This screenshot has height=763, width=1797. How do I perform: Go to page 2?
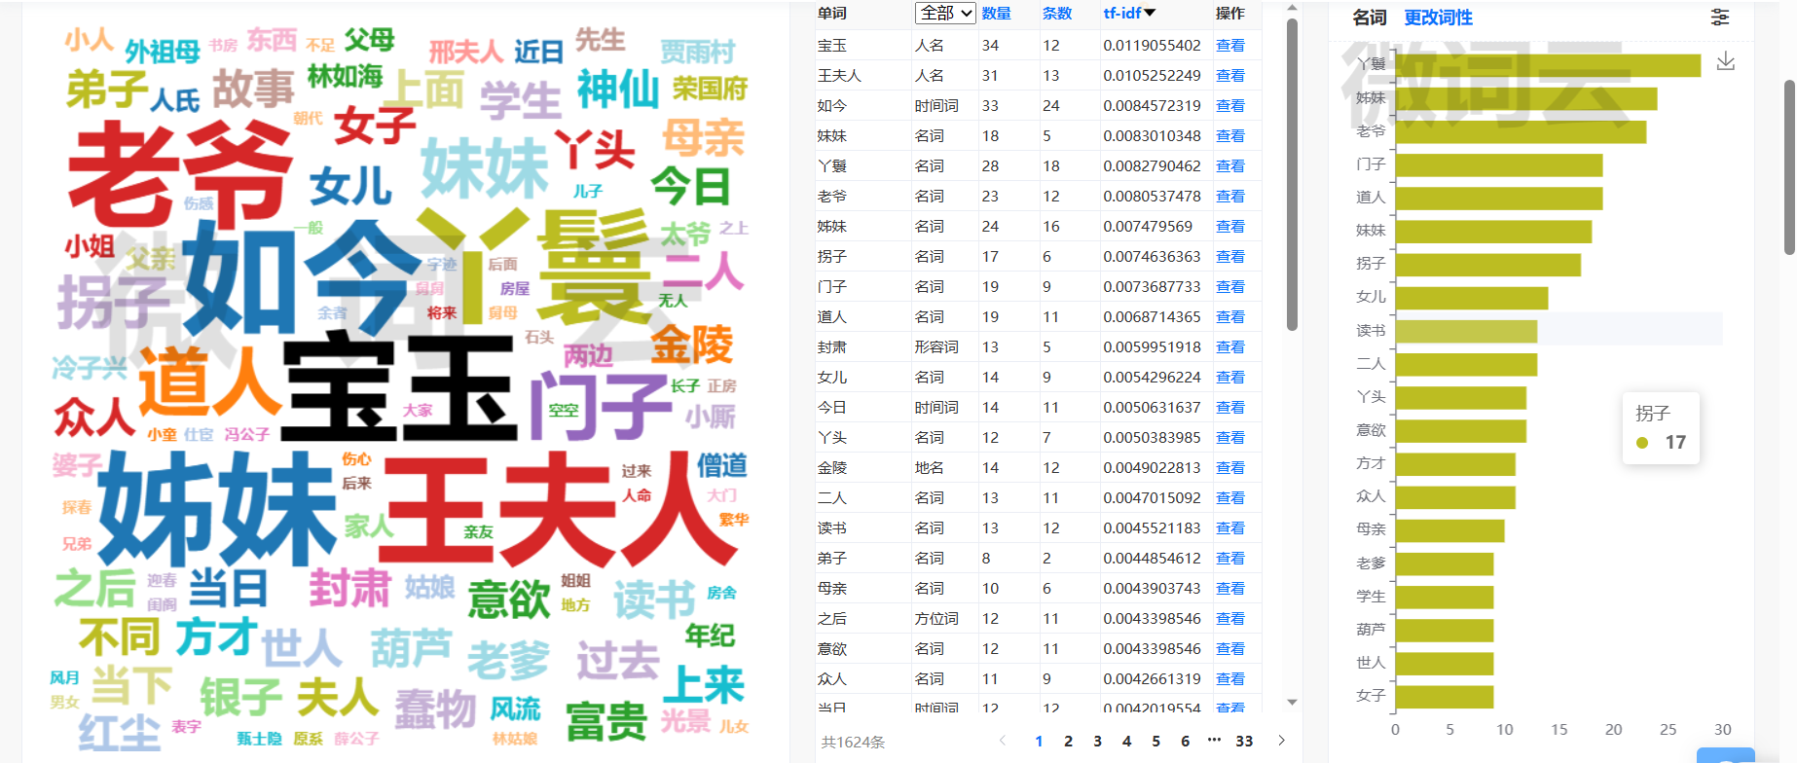click(1068, 741)
